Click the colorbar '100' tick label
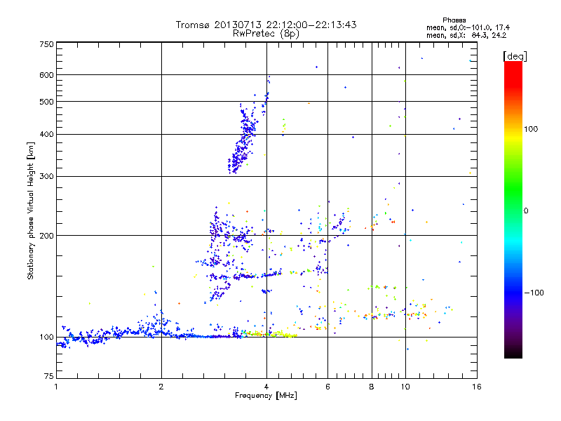561x421 pixels. coord(531,129)
